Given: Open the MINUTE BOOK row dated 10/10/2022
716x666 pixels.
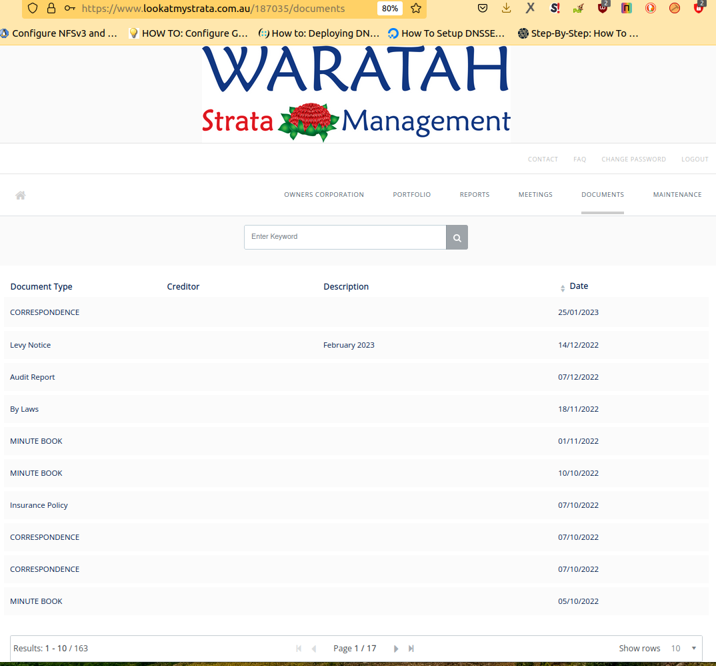Looking at the screenshot, I should tap(356, 473).
